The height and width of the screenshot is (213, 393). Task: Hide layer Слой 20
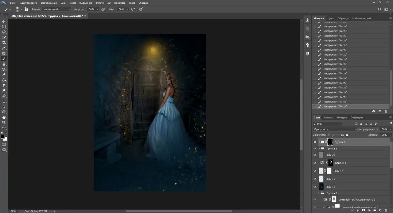pos(315,155)
